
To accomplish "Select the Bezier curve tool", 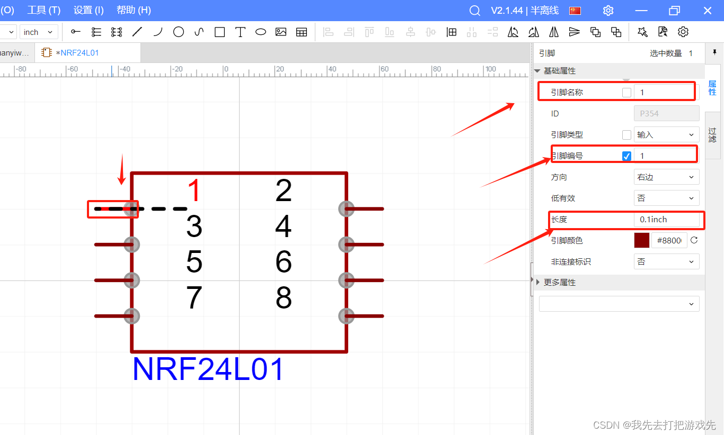I will tap(199, 32).
